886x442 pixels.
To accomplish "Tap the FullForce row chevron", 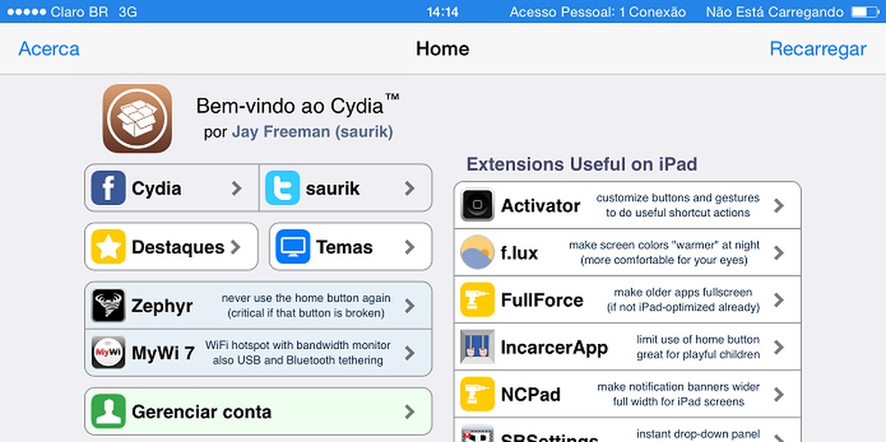I will pyautogui.click(x=779, y=300).
